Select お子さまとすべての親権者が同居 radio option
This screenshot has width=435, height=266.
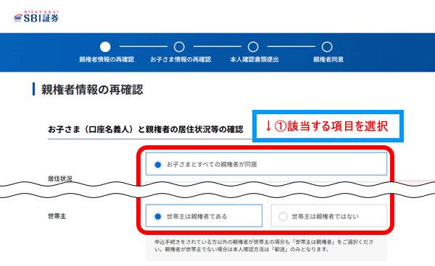266,164
